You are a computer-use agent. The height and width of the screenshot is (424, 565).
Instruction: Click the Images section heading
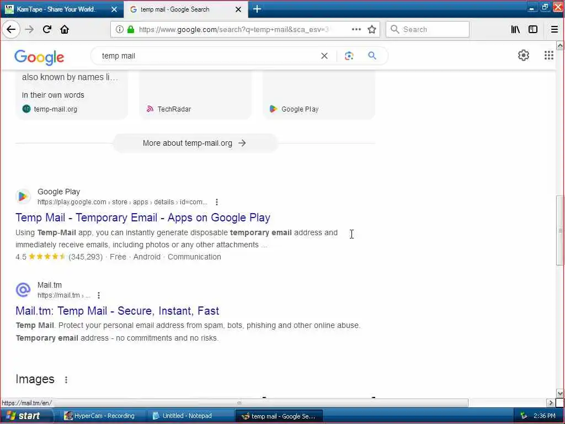(35, 379)
